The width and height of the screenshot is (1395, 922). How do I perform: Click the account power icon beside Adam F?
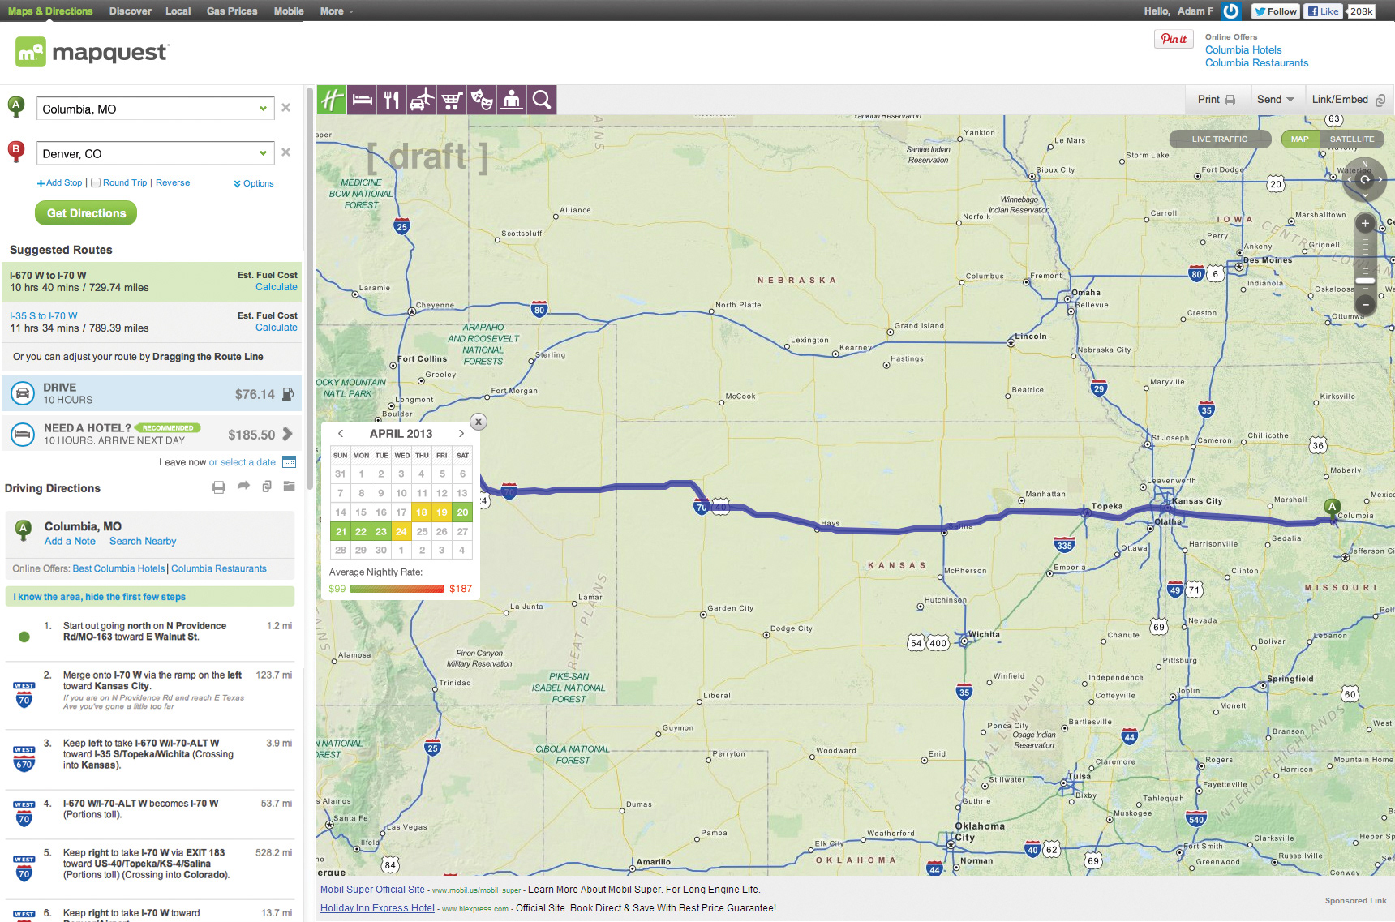click(1231, 11)
